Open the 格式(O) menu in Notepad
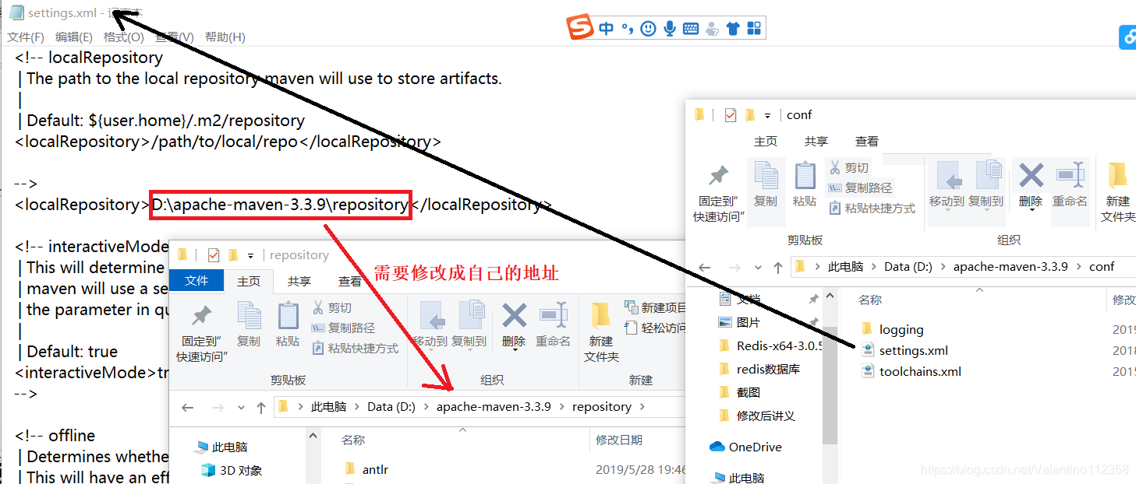The image size is (1136, 484). tap(124, 37)
